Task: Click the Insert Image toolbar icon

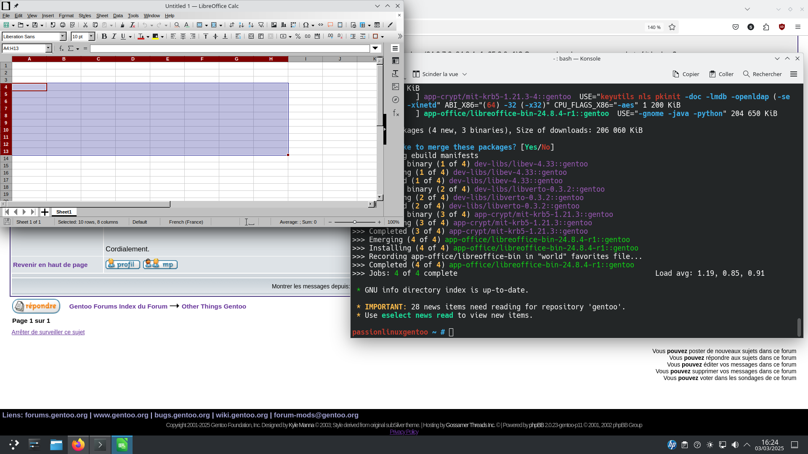Action: pyautogui.click(x=274, y=25)
